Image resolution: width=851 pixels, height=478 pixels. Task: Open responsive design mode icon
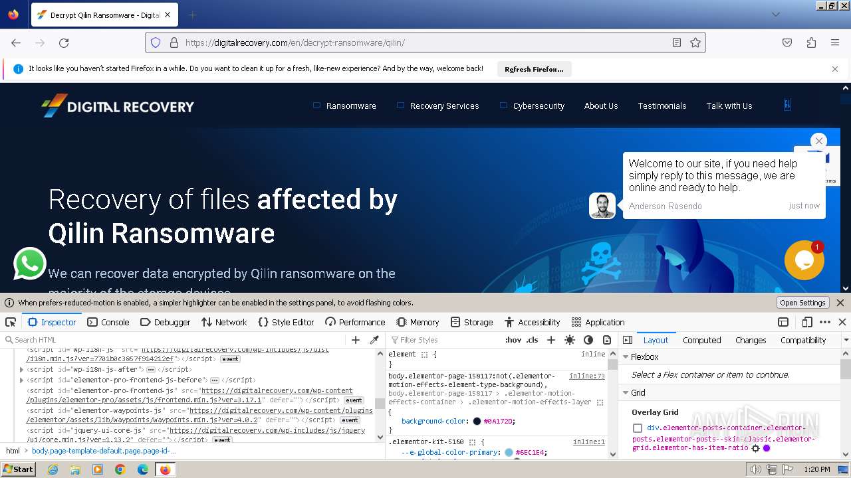point(807,322)
